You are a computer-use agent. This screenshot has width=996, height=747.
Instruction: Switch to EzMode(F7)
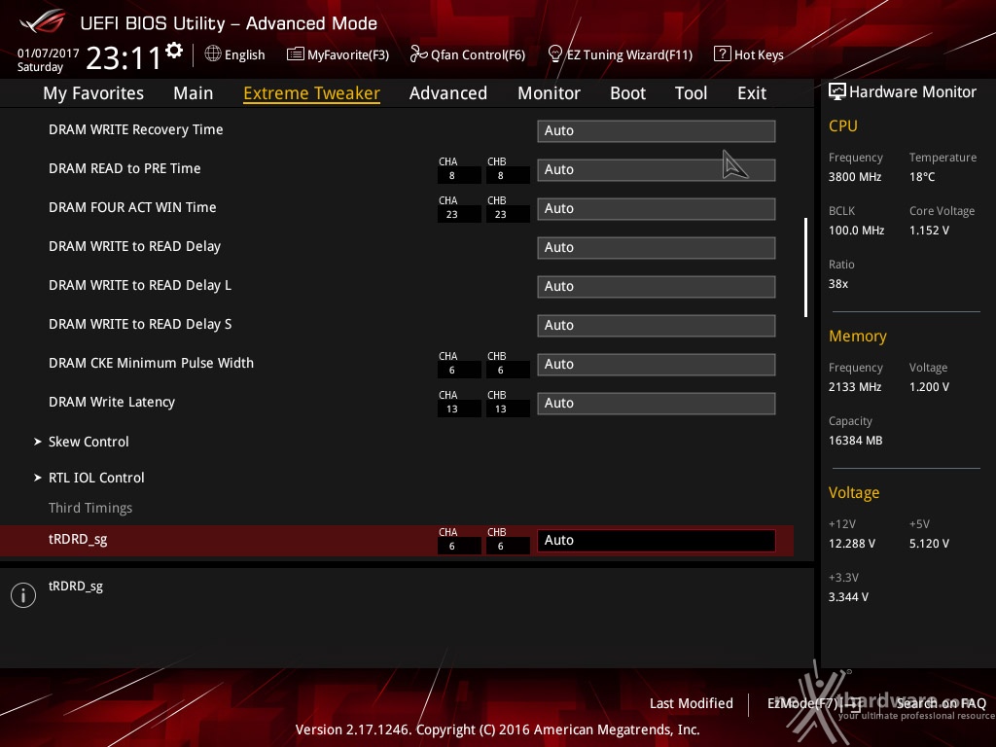point(814,703)
